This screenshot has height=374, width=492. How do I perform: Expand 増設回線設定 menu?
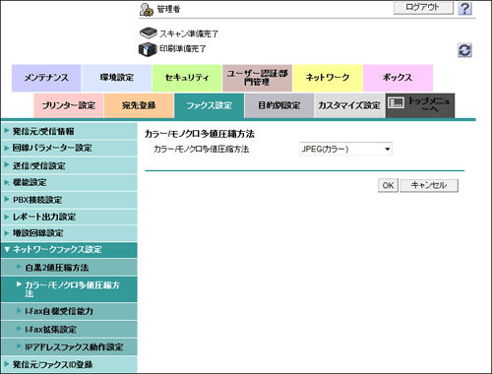[69, 233]
